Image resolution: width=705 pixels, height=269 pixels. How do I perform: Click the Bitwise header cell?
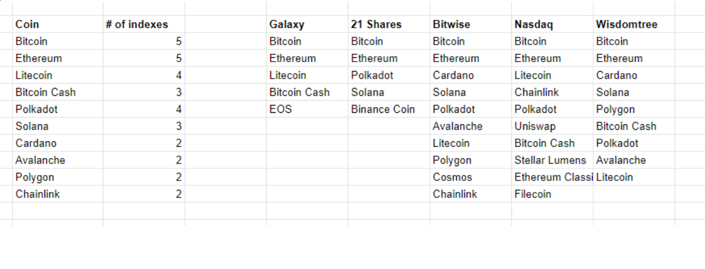(x=471, y=24)
